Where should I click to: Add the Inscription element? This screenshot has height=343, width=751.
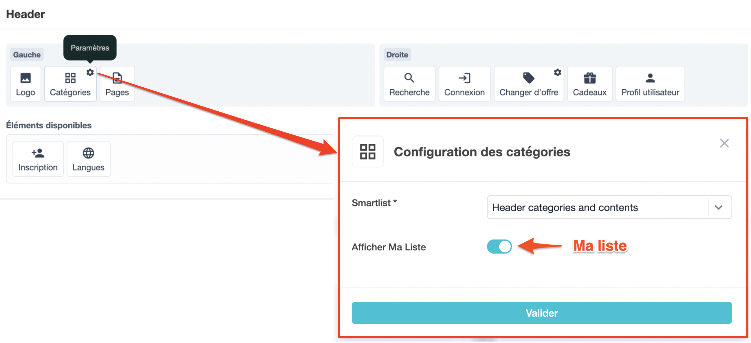click(38, 159)
